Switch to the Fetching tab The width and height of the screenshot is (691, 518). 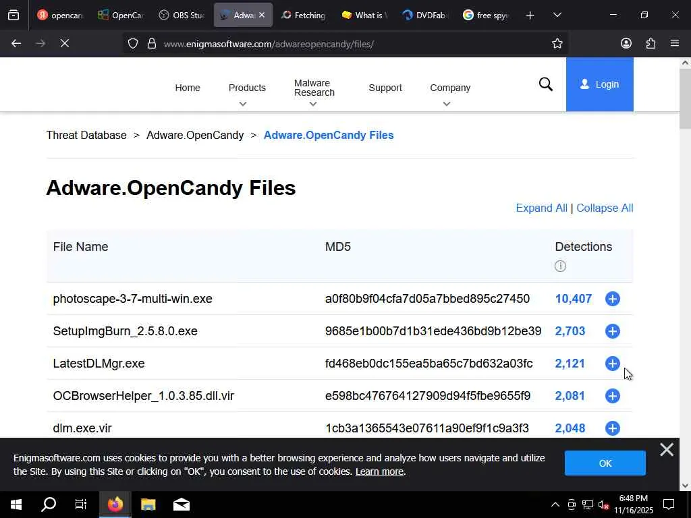click(304, 15)
